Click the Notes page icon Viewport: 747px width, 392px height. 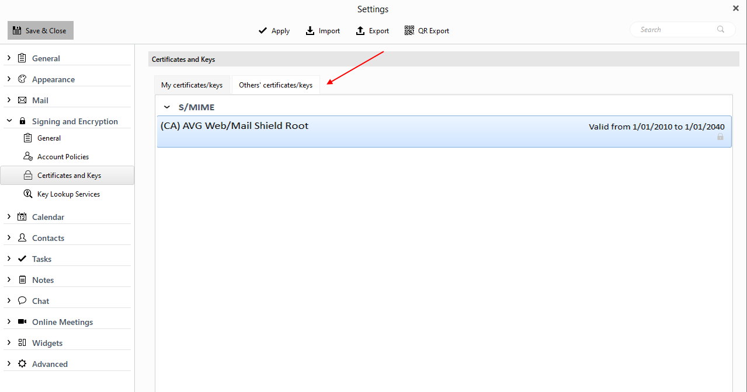point(22,280)
